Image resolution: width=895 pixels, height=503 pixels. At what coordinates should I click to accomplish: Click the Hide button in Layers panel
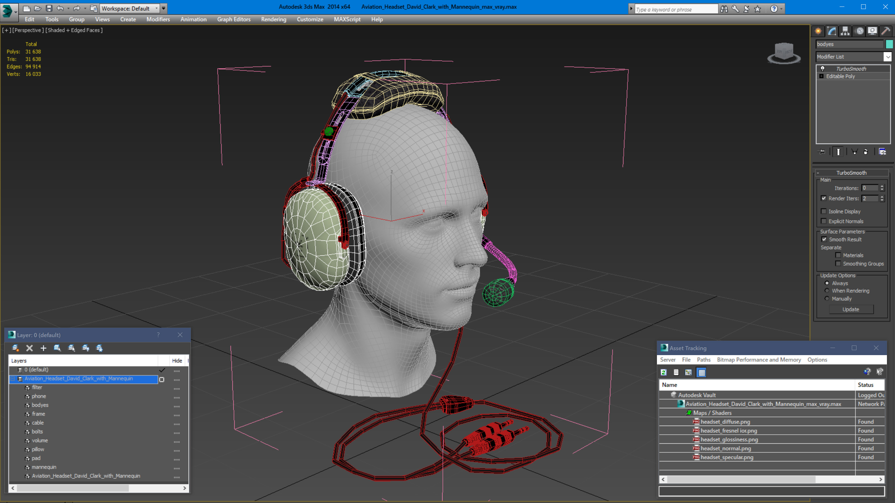[177, 361]
